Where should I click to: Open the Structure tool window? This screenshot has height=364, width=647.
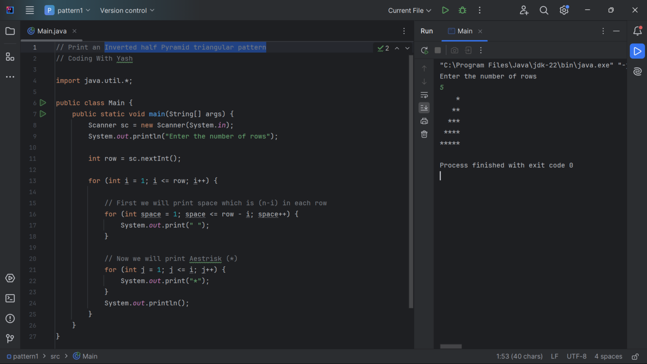tap(10, 56)
